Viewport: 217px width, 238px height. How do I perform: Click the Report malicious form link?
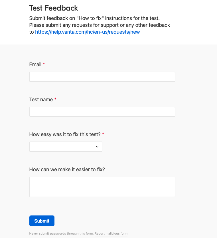pos(111,233)
